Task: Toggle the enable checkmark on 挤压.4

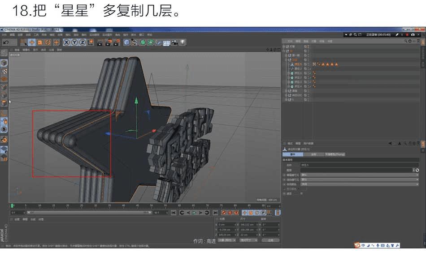Action: (310, 86)
